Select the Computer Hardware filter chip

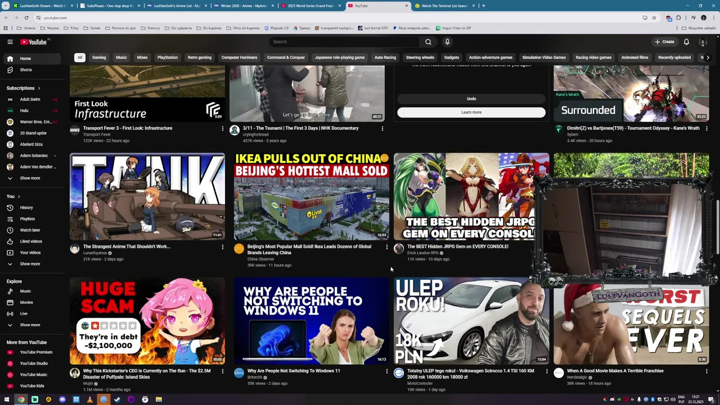click(x=239, y=57)
